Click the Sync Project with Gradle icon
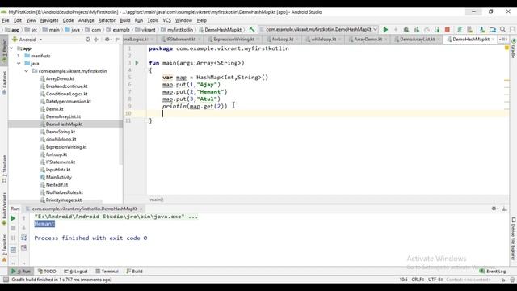 (x=460, y=30)
